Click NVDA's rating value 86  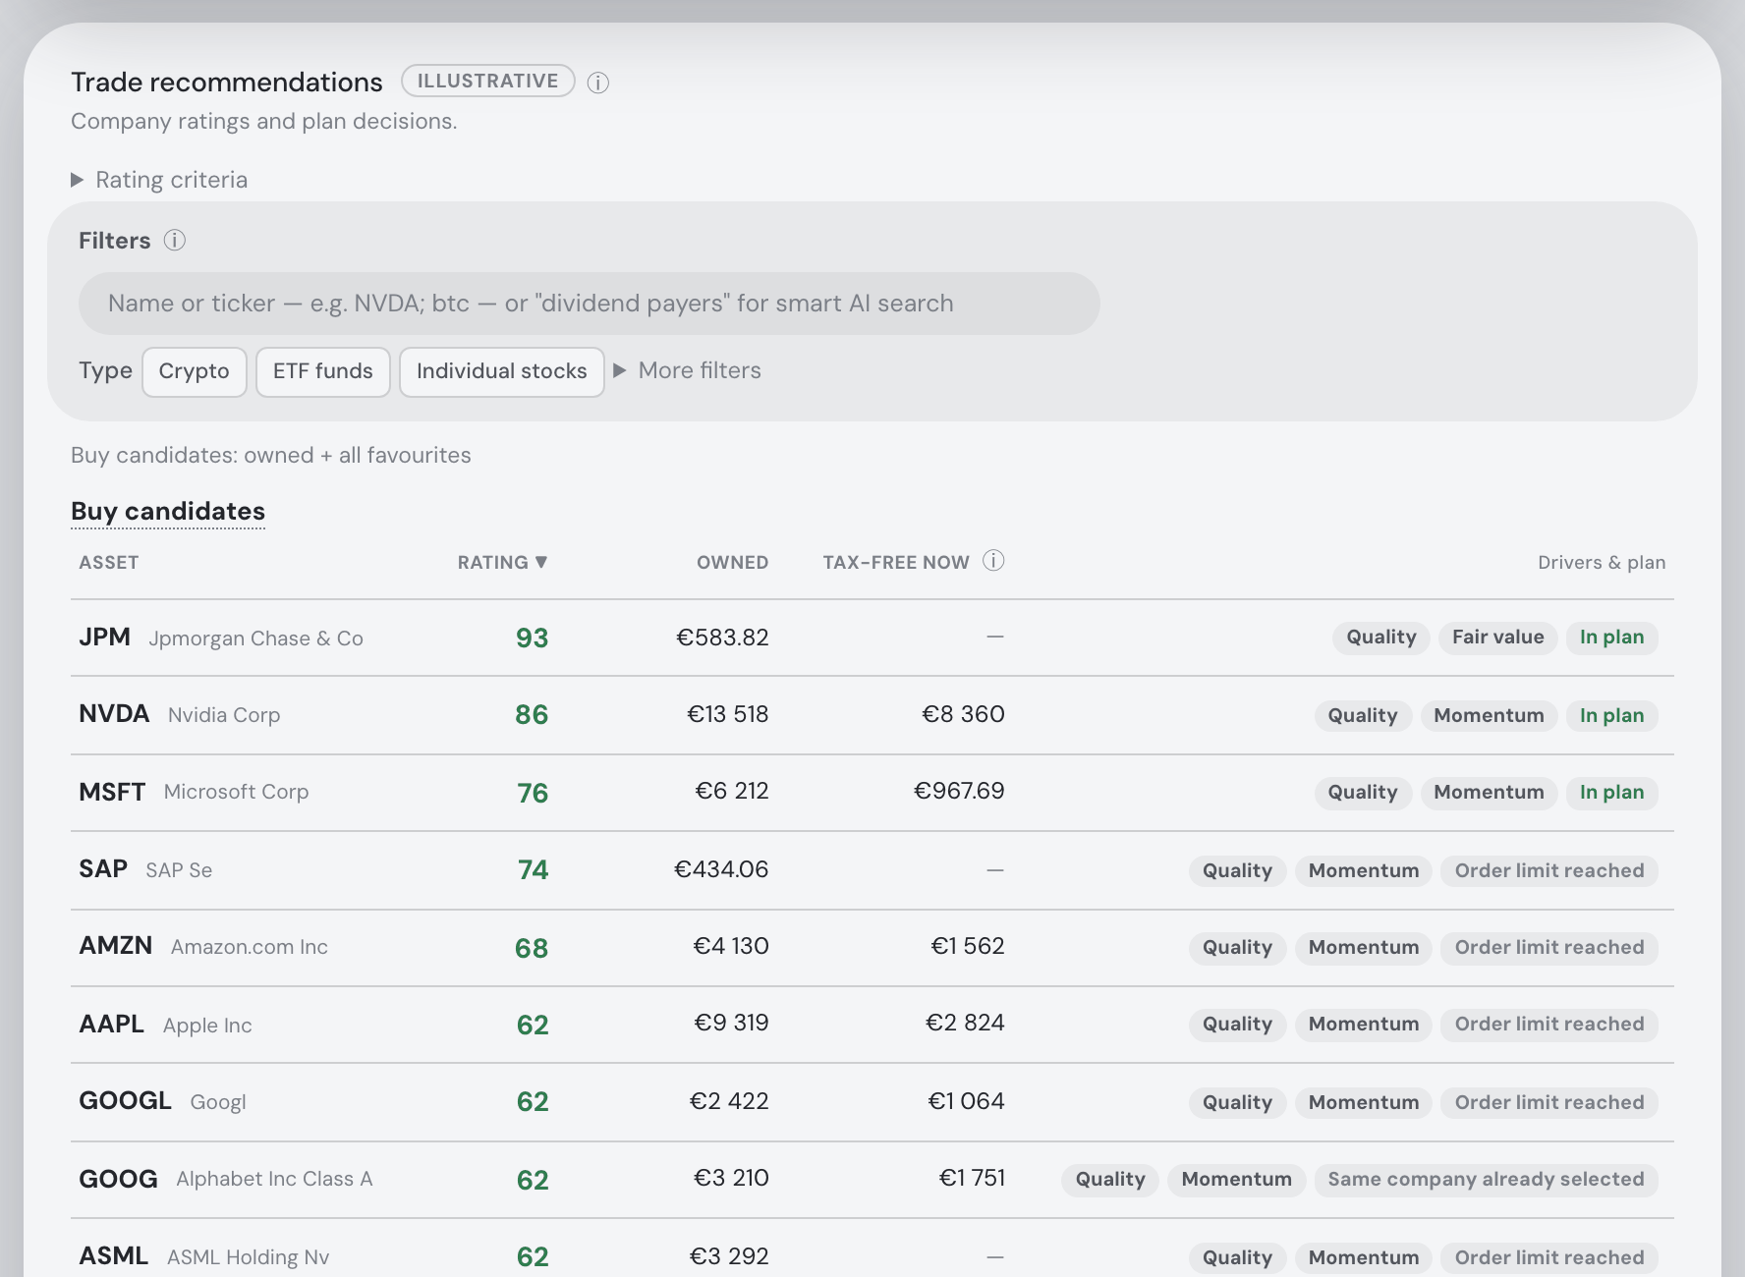click(532, 715)
